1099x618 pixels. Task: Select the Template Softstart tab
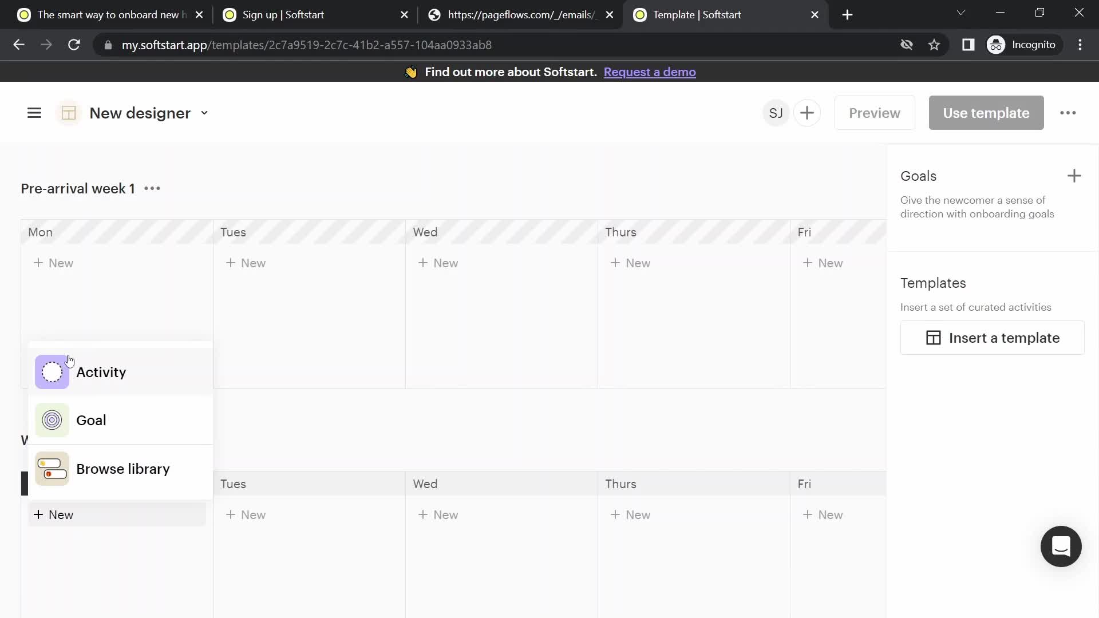point(724,14)
